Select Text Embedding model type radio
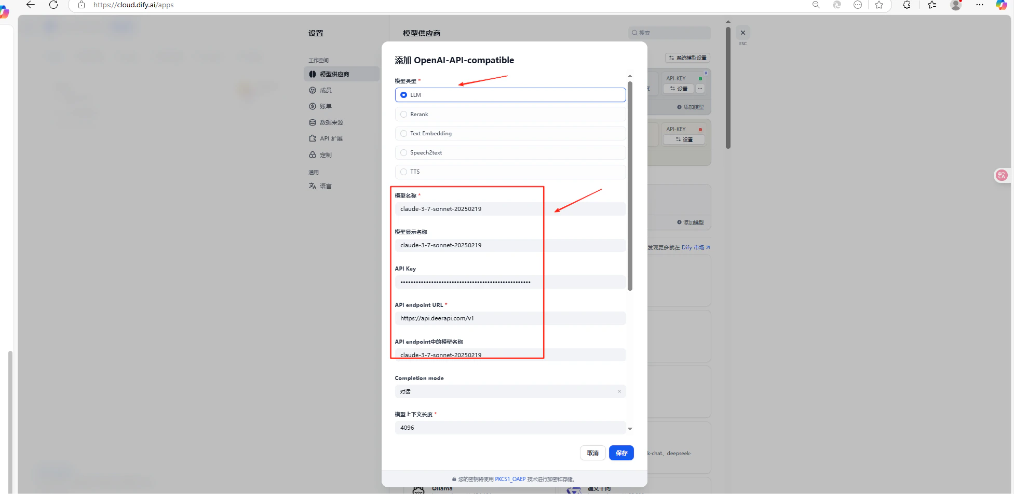1014x494 pixels. pos(510,133)
